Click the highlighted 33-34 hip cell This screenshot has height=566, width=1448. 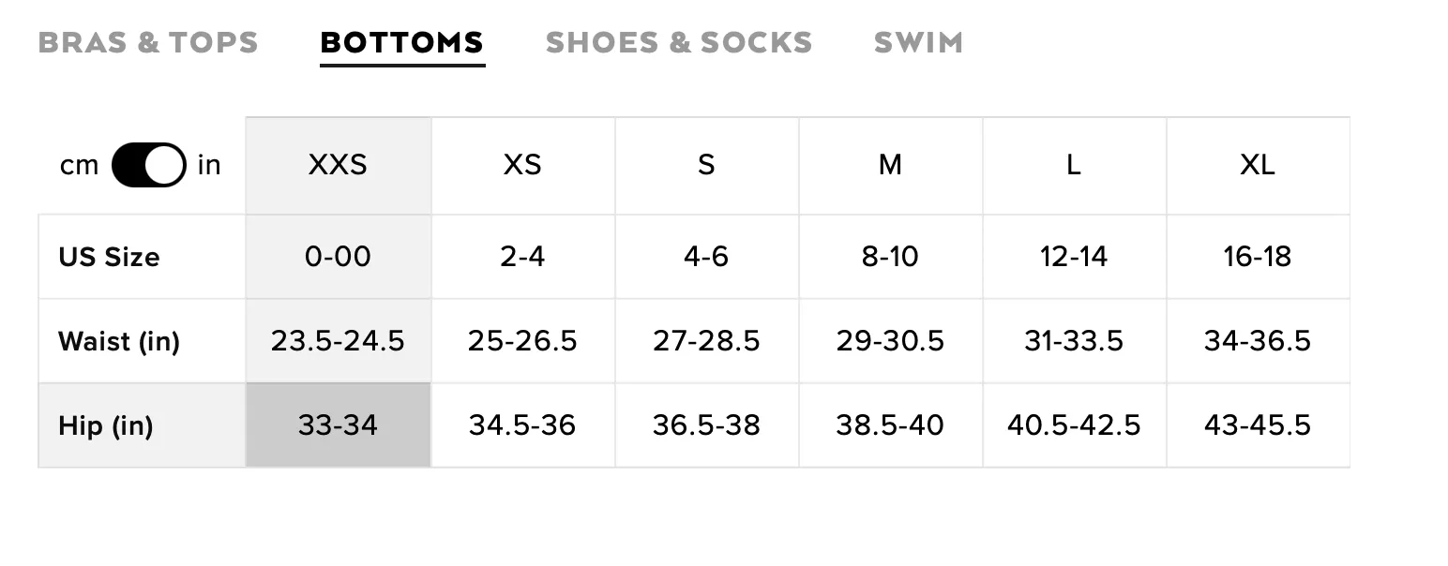[338, 425]
